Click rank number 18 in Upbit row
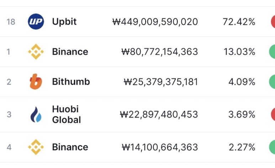This screenshot has height=168, width=275. click(11, 22)
